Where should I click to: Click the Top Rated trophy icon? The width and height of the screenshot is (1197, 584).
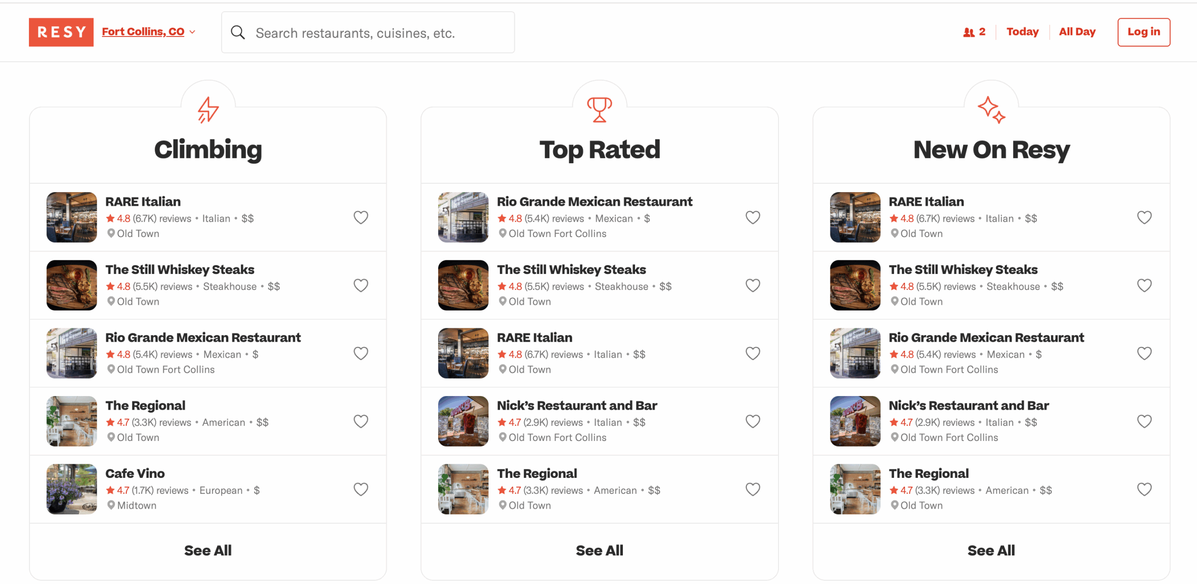(599, 110)
